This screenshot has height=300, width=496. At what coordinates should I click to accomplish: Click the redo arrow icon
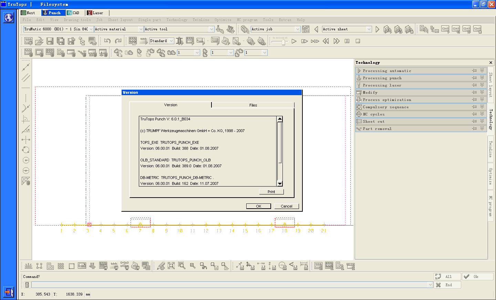118,41
